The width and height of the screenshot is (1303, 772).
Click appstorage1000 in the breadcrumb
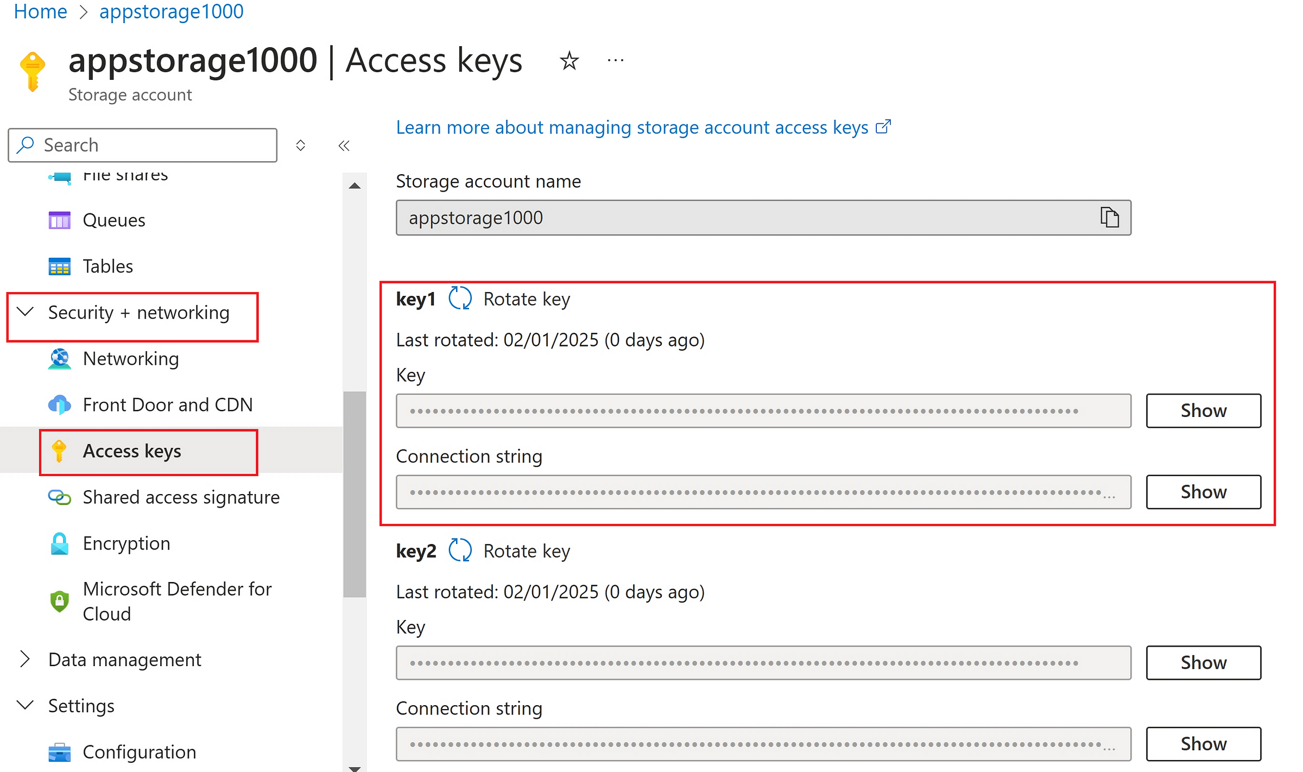point(172,11)
